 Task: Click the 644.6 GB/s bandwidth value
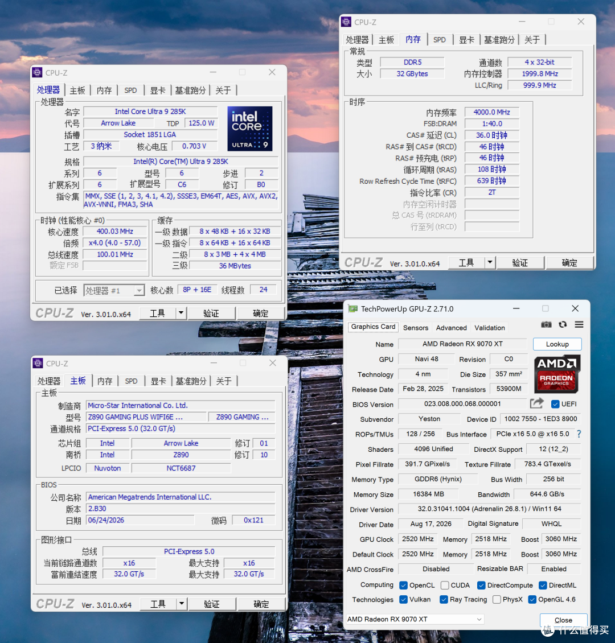click(547, 494)
